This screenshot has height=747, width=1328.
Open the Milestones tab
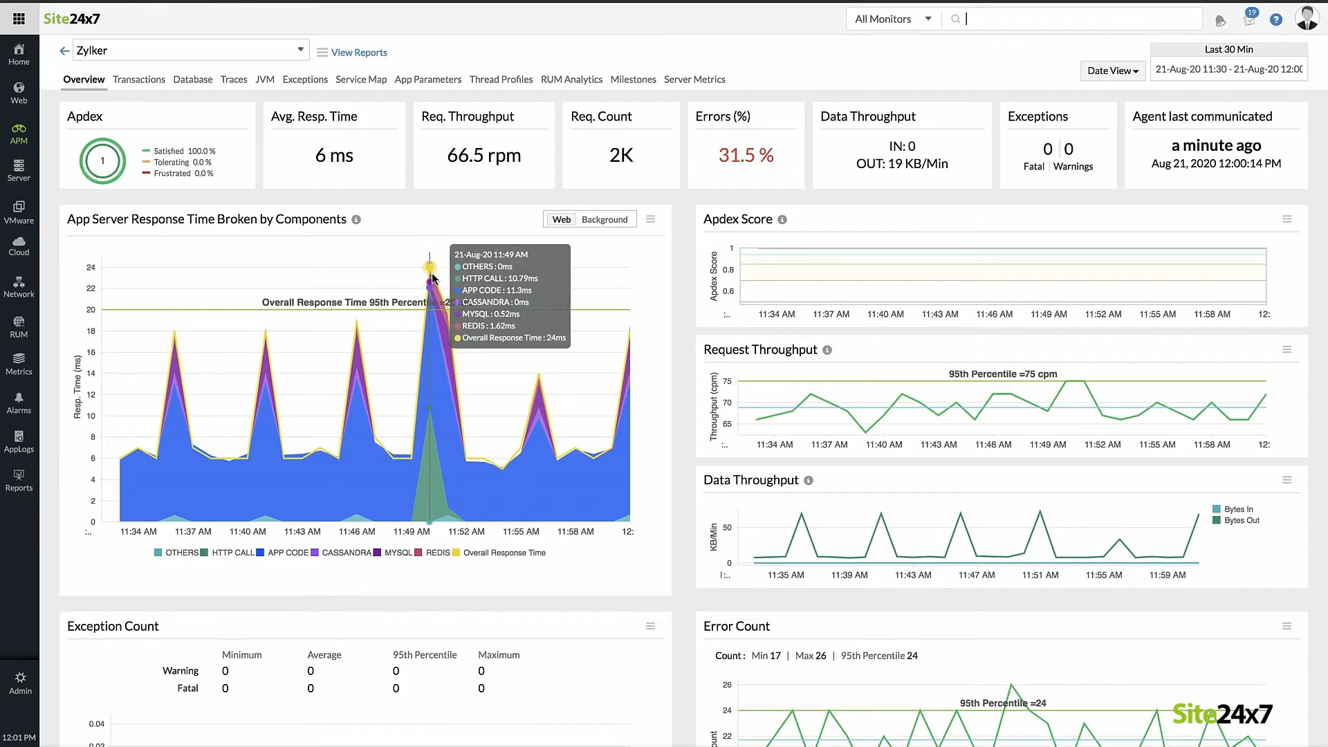(633, 80)
